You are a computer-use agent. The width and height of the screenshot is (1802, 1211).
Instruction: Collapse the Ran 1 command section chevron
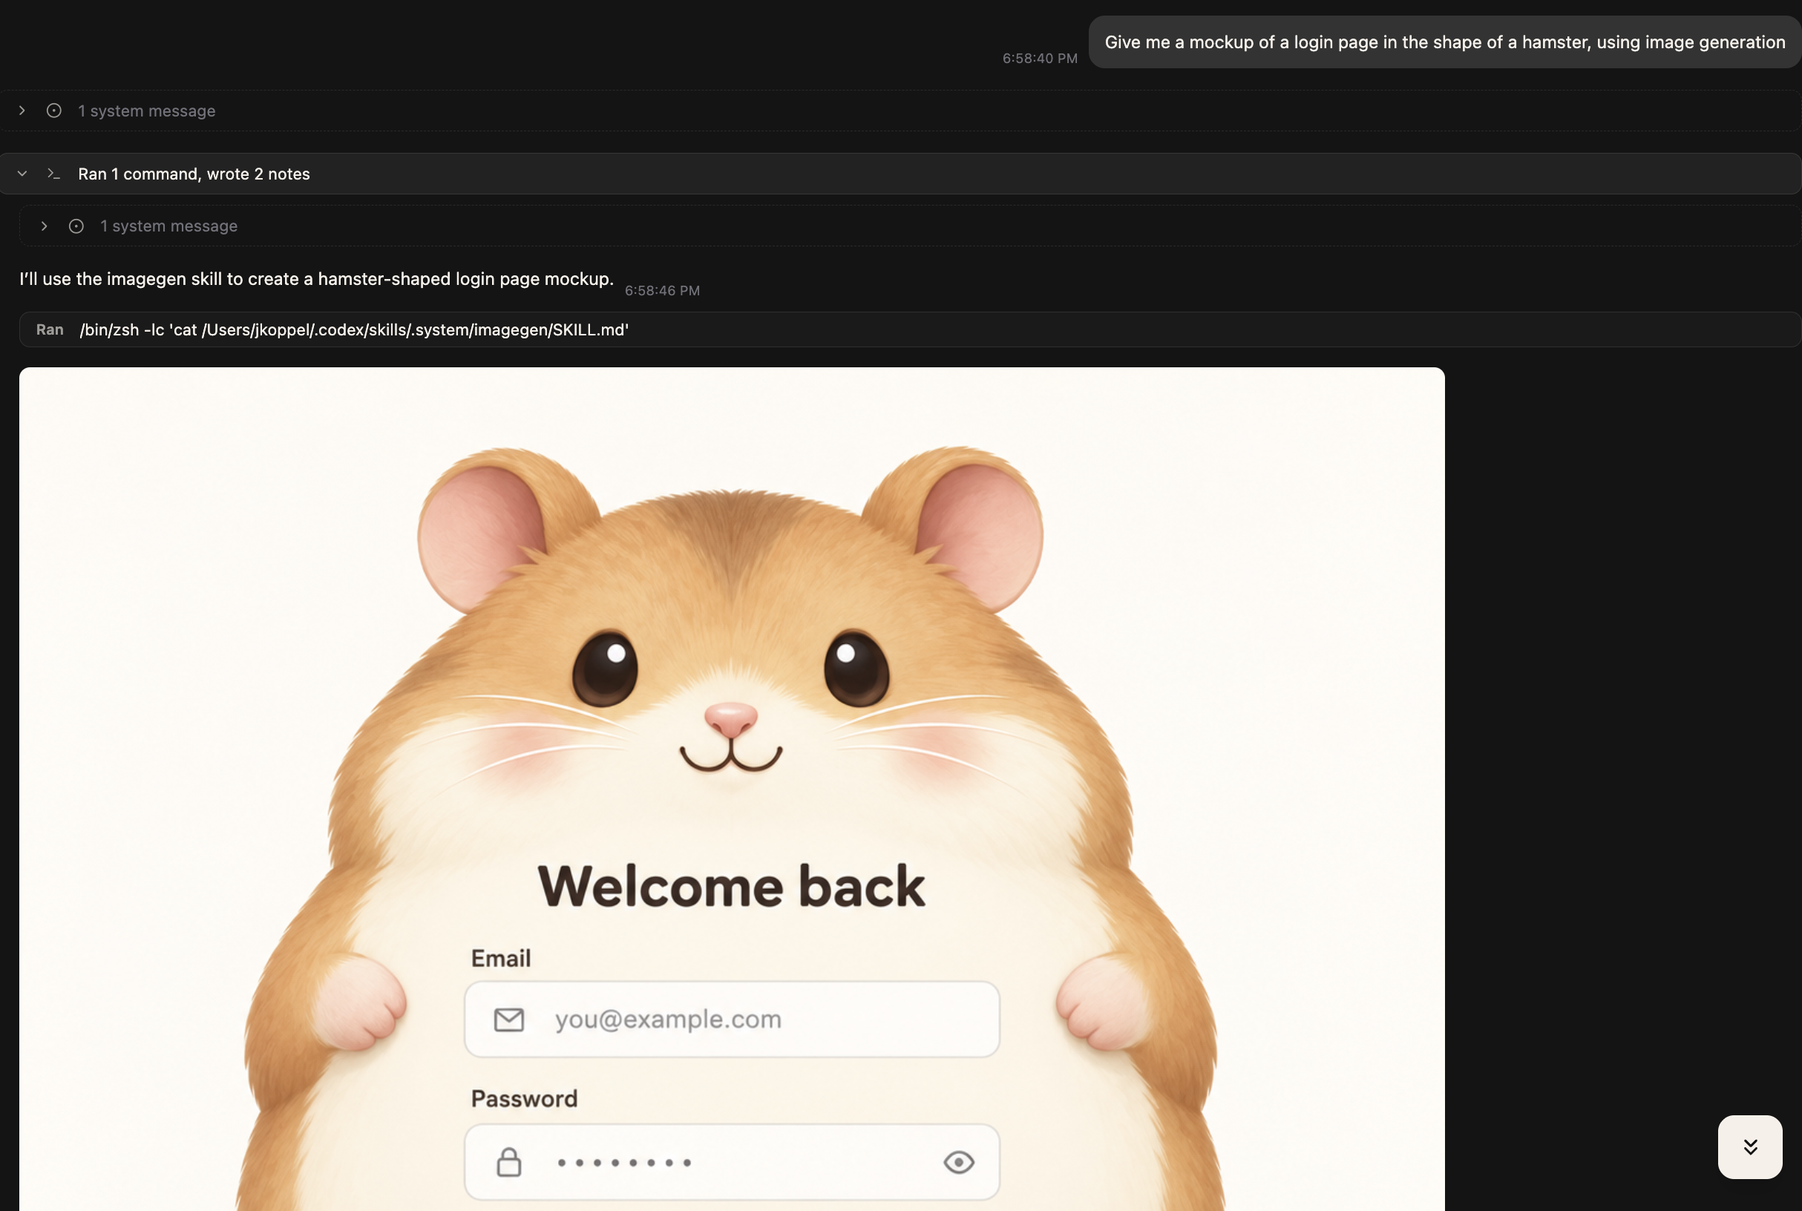(x=22, y=174)
